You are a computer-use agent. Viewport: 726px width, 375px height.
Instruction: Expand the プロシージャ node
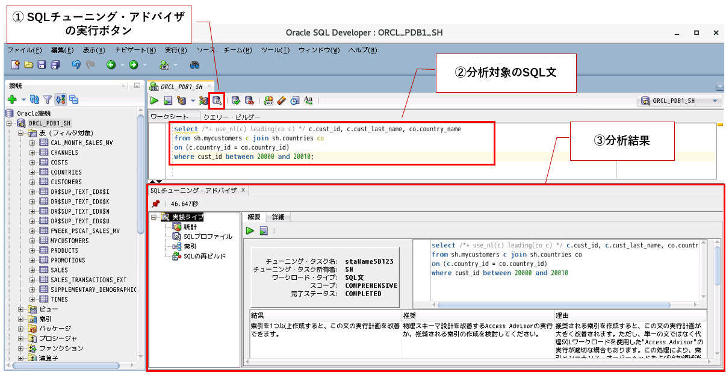tap(21, 339)
